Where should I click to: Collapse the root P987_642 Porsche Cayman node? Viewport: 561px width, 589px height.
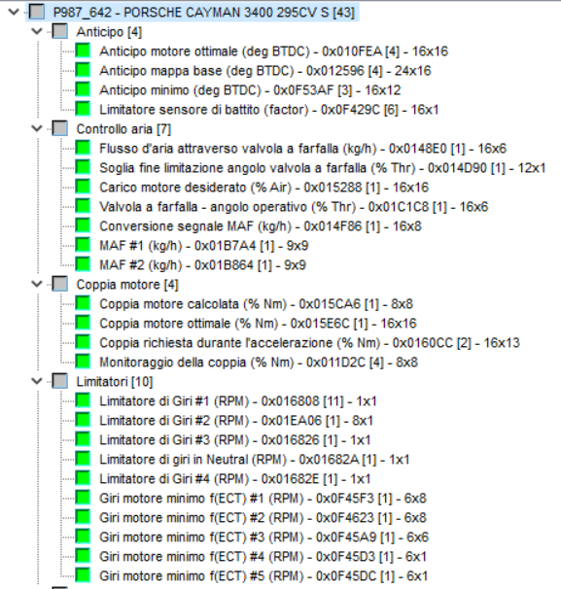pyautogui.click(x=14, y=12)
